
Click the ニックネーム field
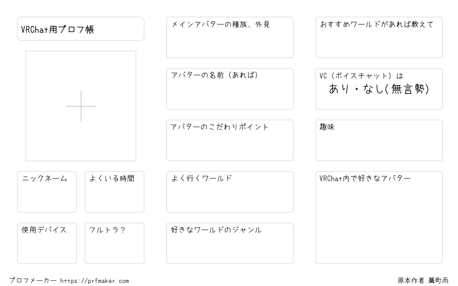point(47,192)
